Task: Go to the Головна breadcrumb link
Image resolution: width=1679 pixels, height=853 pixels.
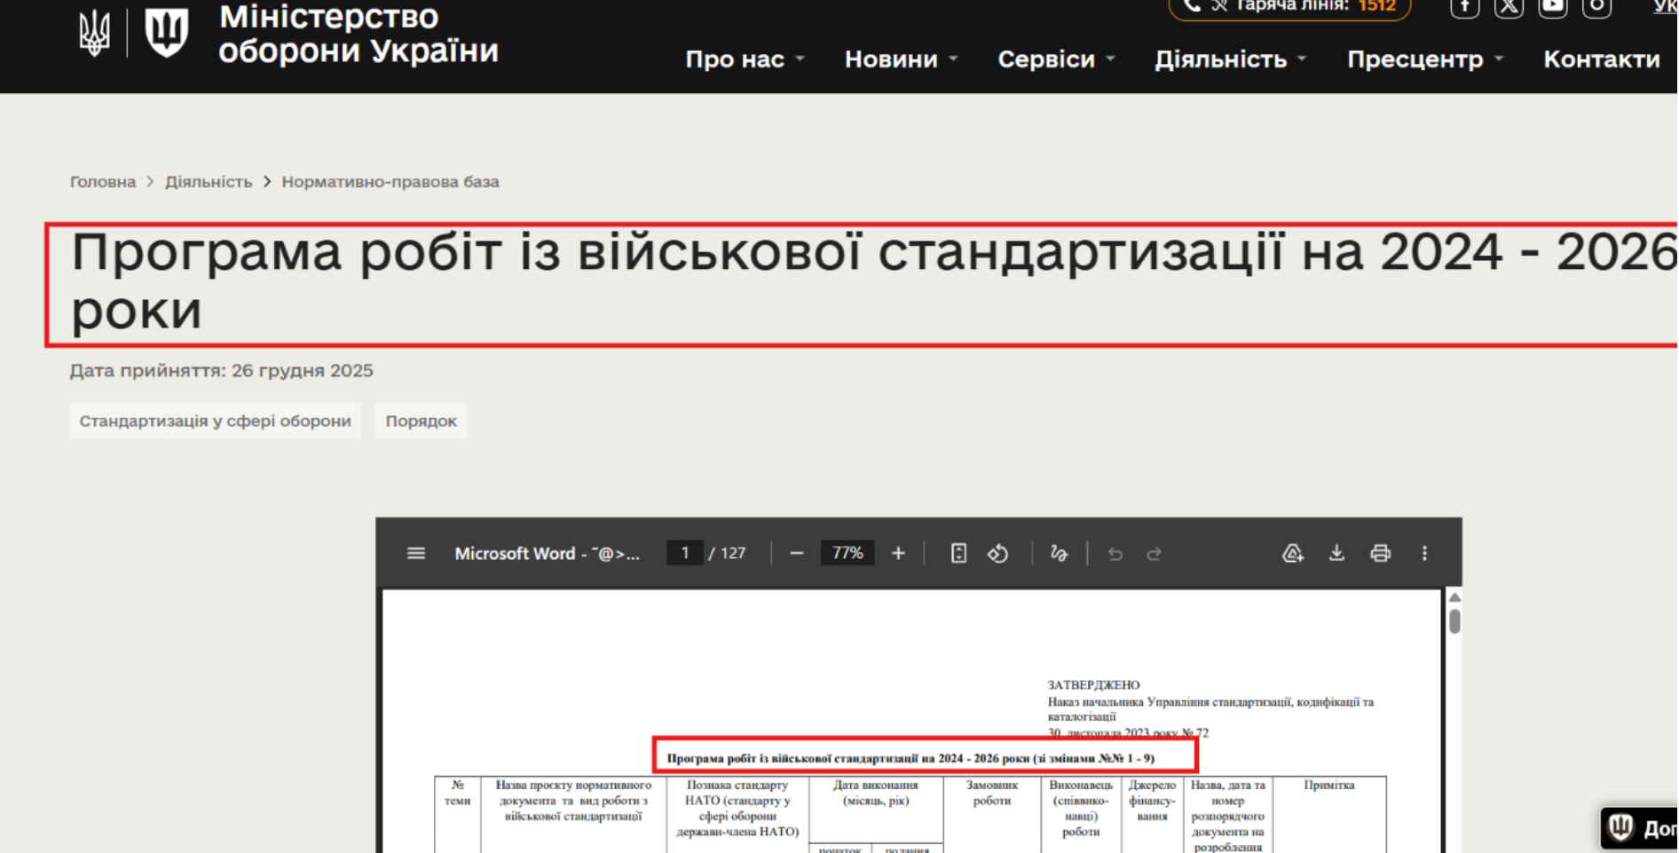Action: (x=103, y=182)
